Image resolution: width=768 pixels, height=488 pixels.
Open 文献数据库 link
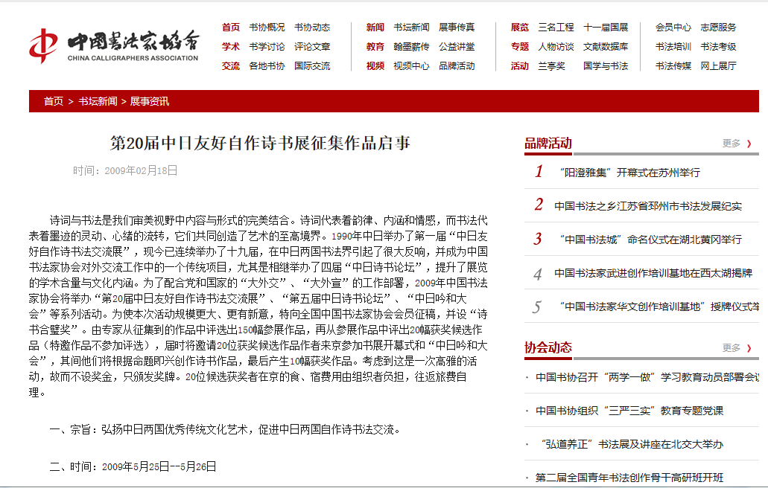tap(606, 47)
